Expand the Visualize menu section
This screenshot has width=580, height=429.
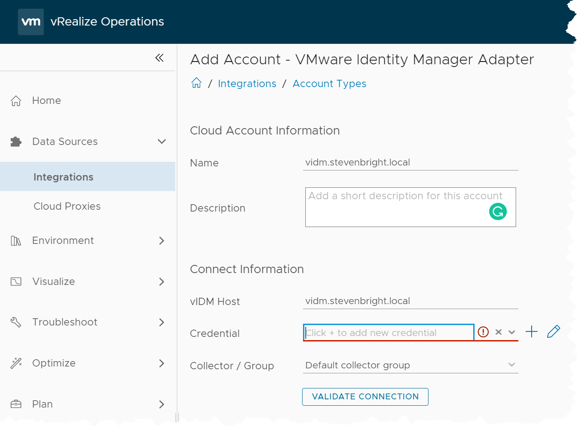click(x=162, y=282)
